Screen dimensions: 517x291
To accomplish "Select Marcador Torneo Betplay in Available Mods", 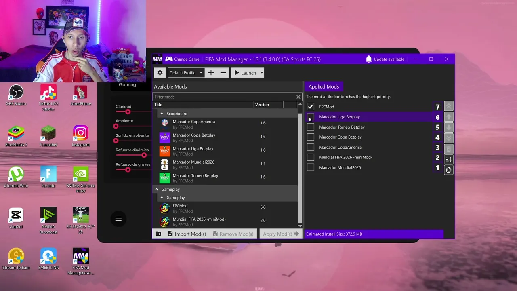I will pyautogui.click(x=225, y=178).
